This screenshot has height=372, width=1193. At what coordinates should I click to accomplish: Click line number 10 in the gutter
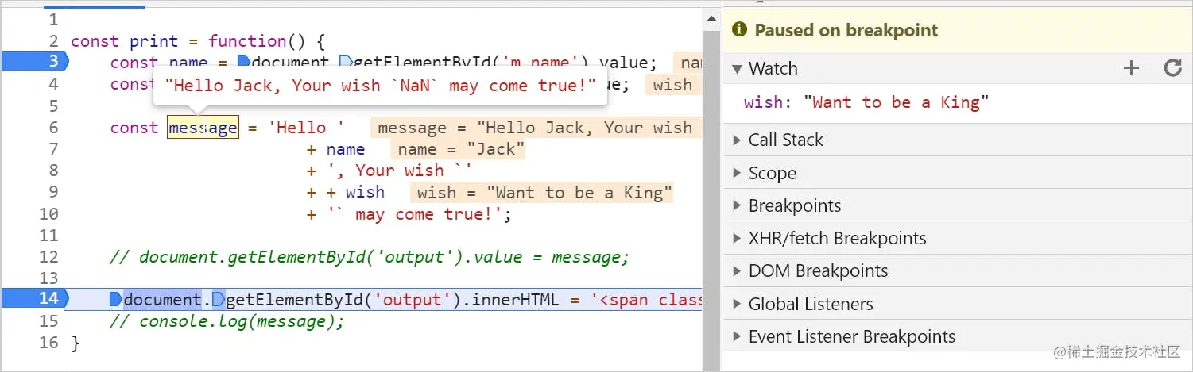click(x=49, y=214)
